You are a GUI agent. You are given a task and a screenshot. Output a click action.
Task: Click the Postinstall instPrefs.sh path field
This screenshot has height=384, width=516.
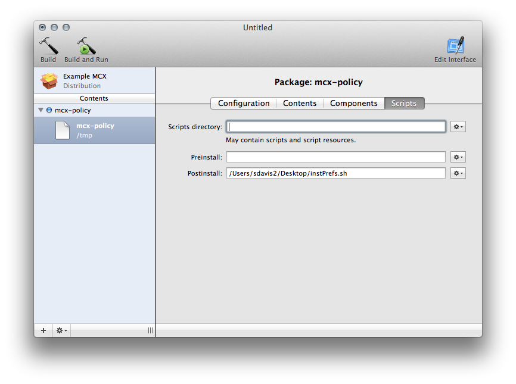336,173
